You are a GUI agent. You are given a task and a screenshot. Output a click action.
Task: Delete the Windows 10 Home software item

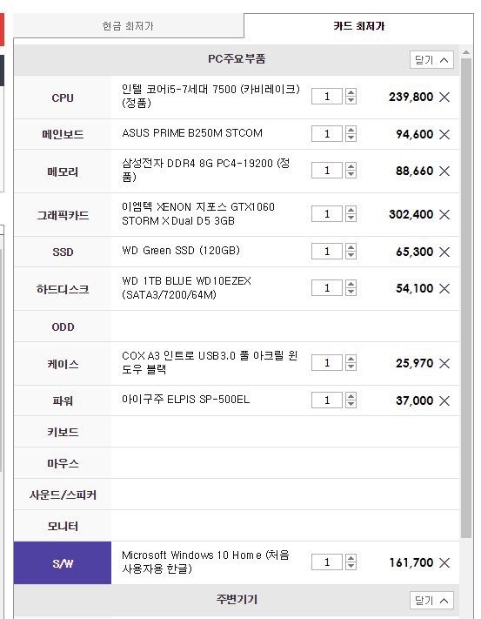[444, 563]
